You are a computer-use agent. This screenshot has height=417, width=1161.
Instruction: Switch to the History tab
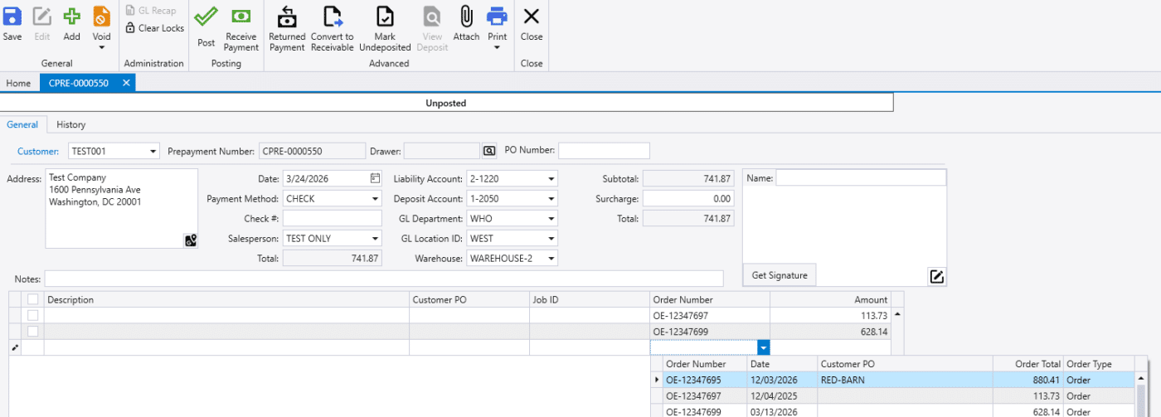[70, 124]
